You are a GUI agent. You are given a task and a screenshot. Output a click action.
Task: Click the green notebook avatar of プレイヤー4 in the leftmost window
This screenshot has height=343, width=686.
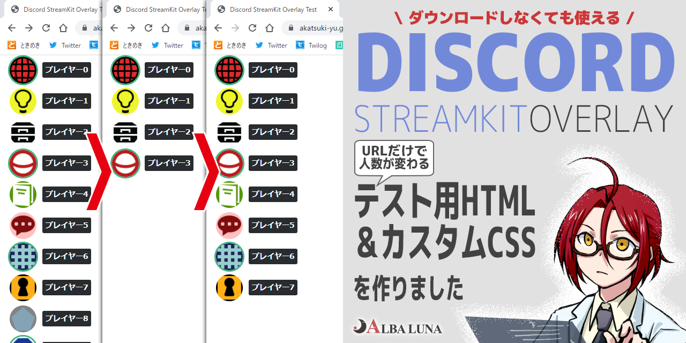[x=23, y=195]
